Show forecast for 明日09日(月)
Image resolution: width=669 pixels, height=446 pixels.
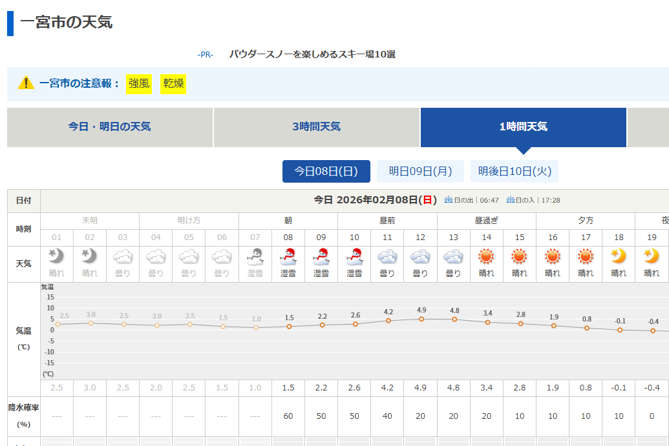[x=420, y=172]
